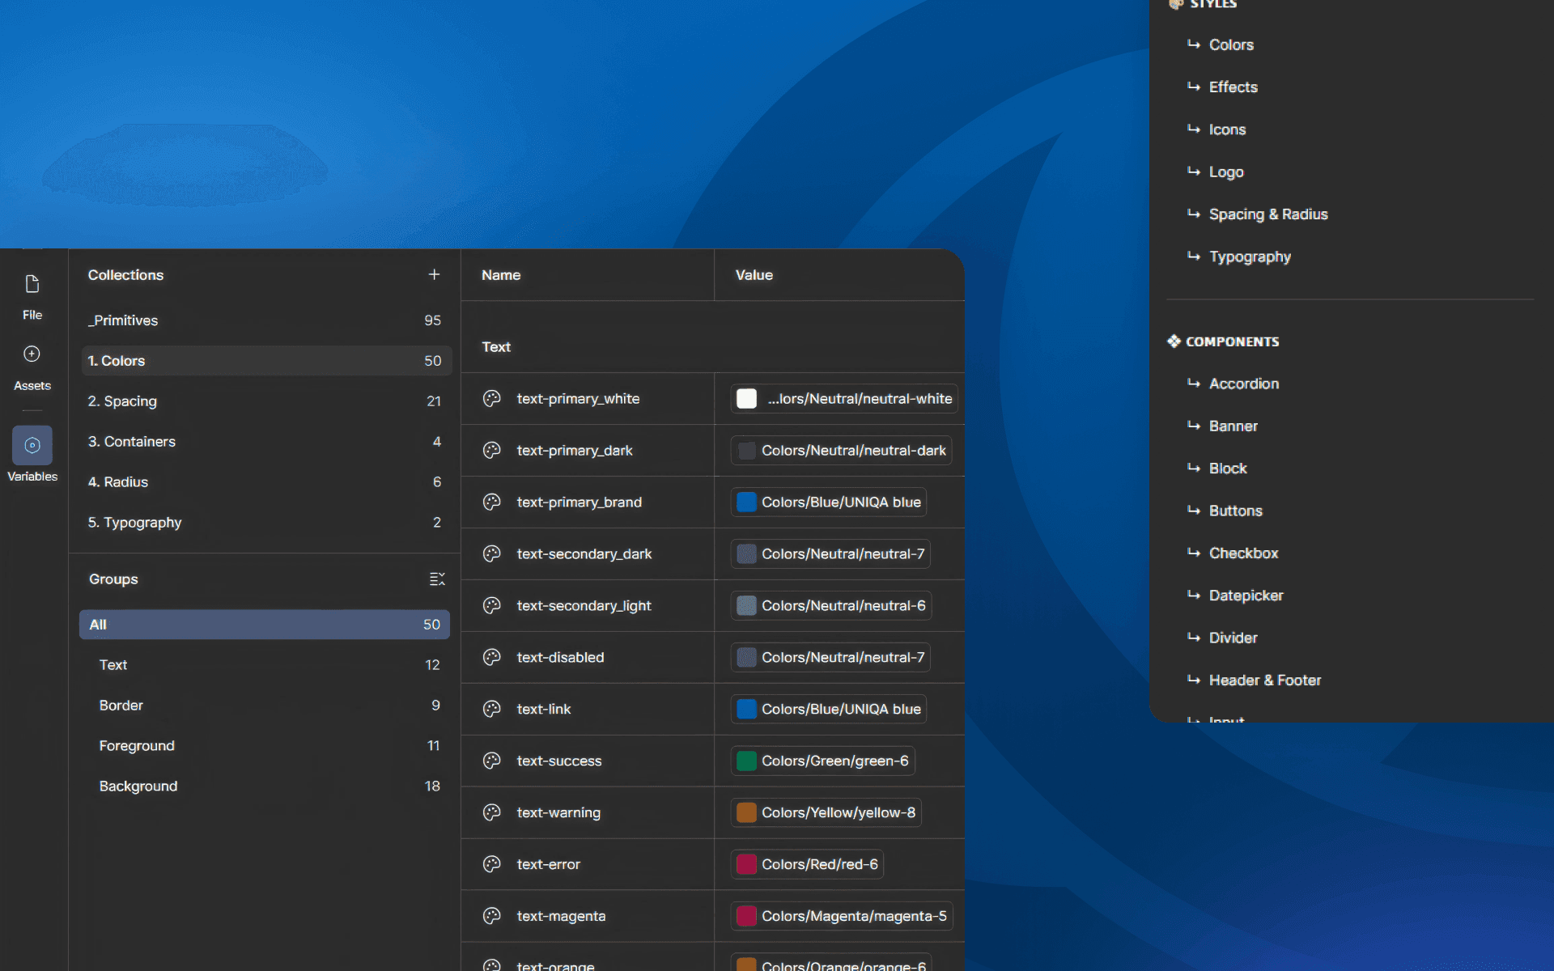This screenshot has height=971, width=1554.
Task: Open the Assets panel icon
Action: click(32, 354)
